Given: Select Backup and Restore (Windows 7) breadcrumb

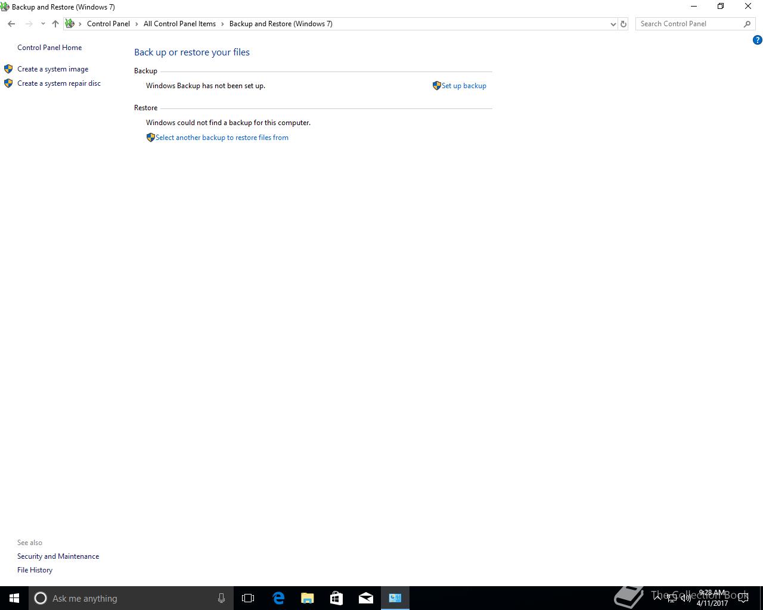Looking at the screenshot, I should pos(281,24).
